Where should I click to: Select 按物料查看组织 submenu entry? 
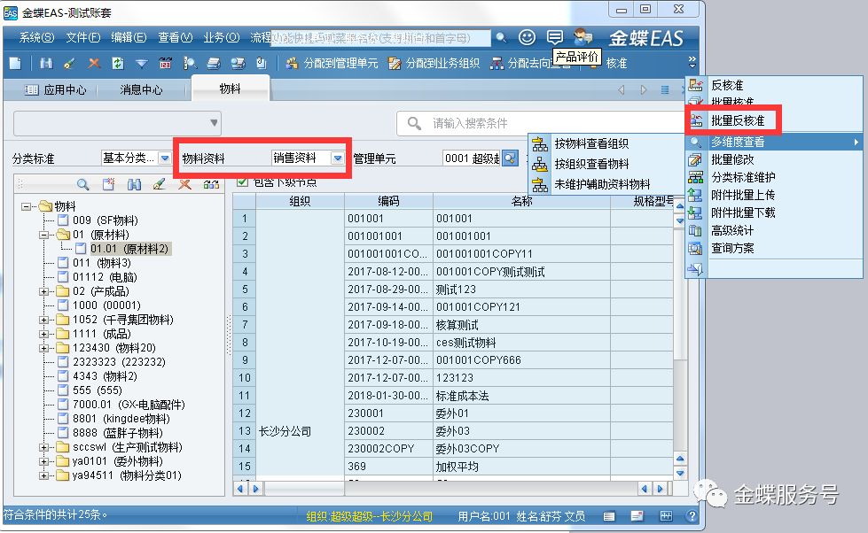pyautogui.click(x=591, y=143)
